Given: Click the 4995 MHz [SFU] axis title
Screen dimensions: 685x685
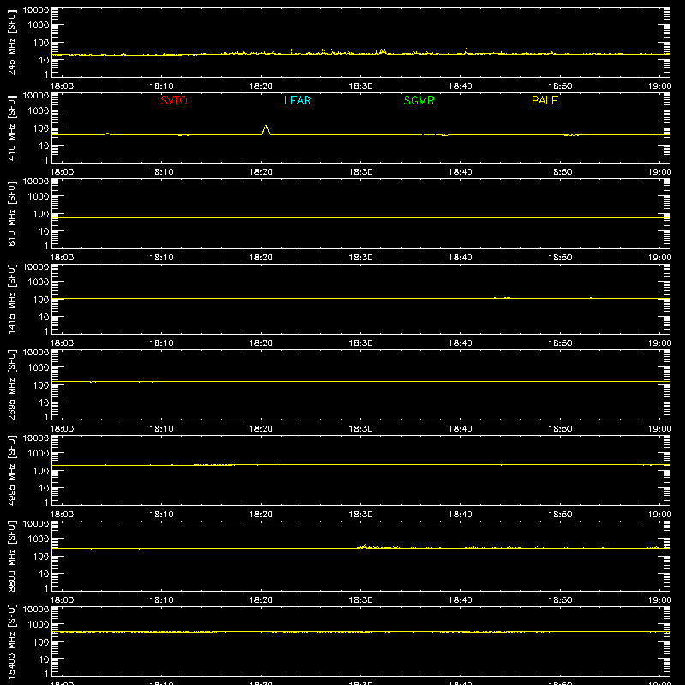Looking at the screenshot, I should coord(12,470).
